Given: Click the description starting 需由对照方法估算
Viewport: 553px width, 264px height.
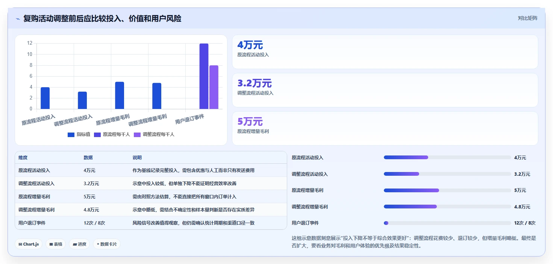Looking at the screenshot, I should click(184, 197).
